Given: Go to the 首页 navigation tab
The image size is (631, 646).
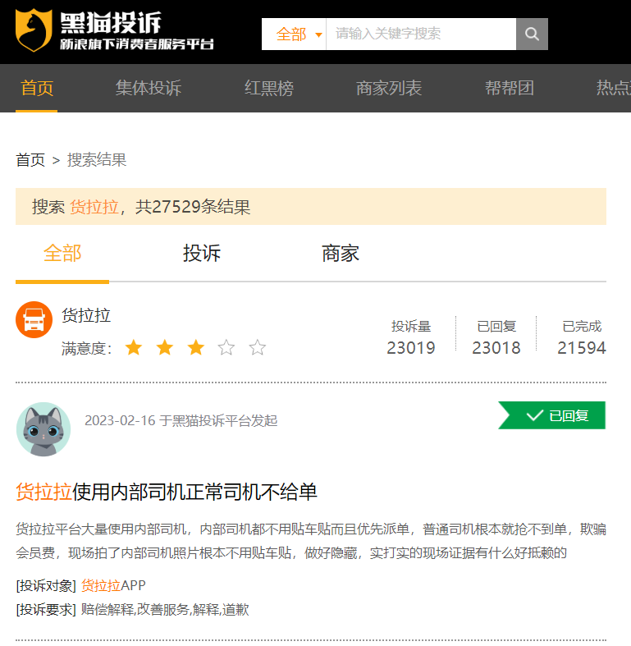Looking at the screenshot, I should 37,88.
